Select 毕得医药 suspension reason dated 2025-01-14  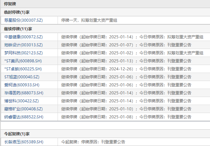(126, 93)
